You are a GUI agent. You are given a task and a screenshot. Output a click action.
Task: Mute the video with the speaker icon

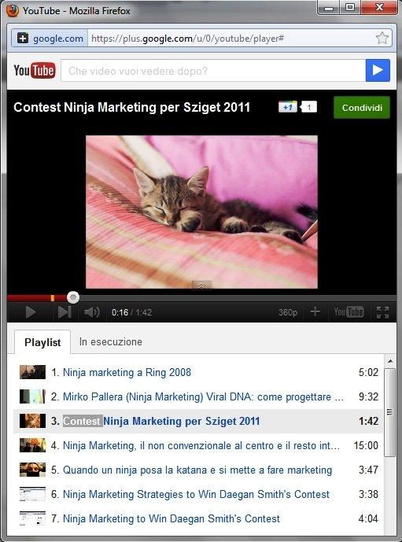91,312
